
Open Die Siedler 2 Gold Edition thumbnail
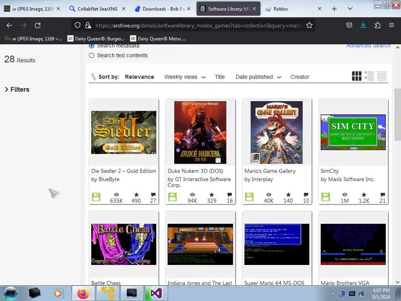pyautogui.click(x=124, y=132)
